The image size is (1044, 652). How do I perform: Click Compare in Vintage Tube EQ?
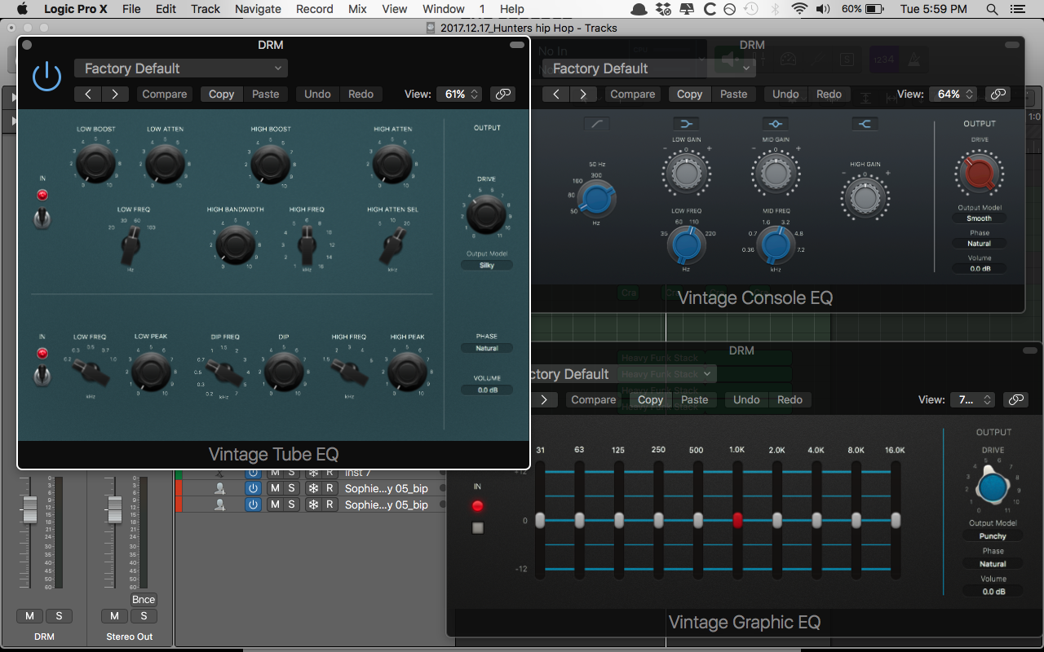165,95
